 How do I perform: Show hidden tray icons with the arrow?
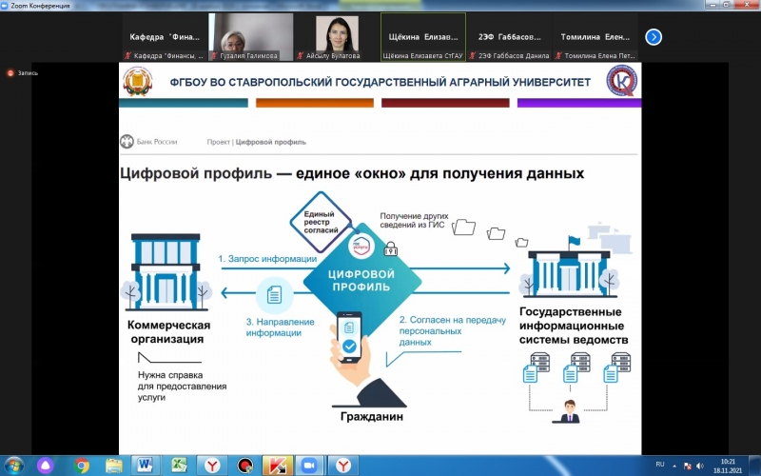pos(674,466)
